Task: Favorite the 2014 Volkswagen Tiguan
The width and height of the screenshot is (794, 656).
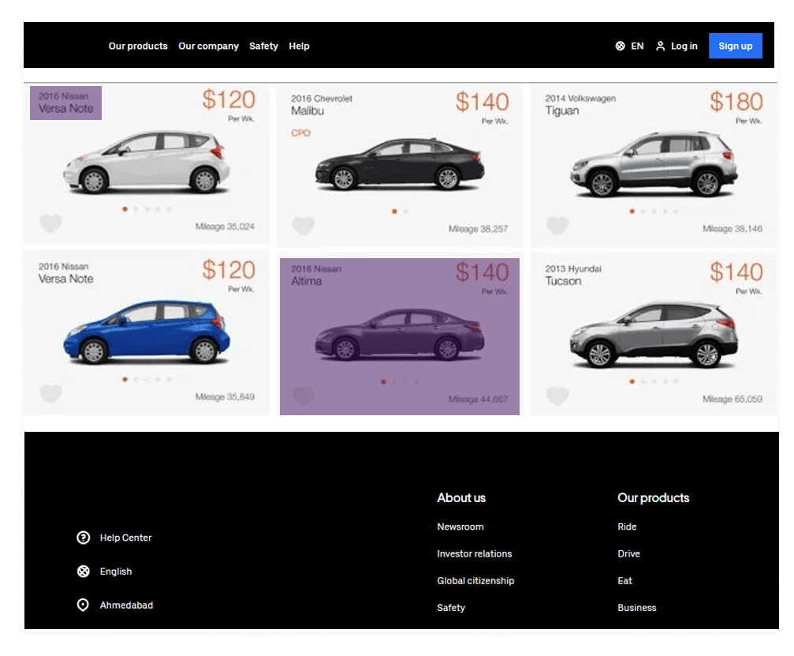Action: click(x=557, y=226)
